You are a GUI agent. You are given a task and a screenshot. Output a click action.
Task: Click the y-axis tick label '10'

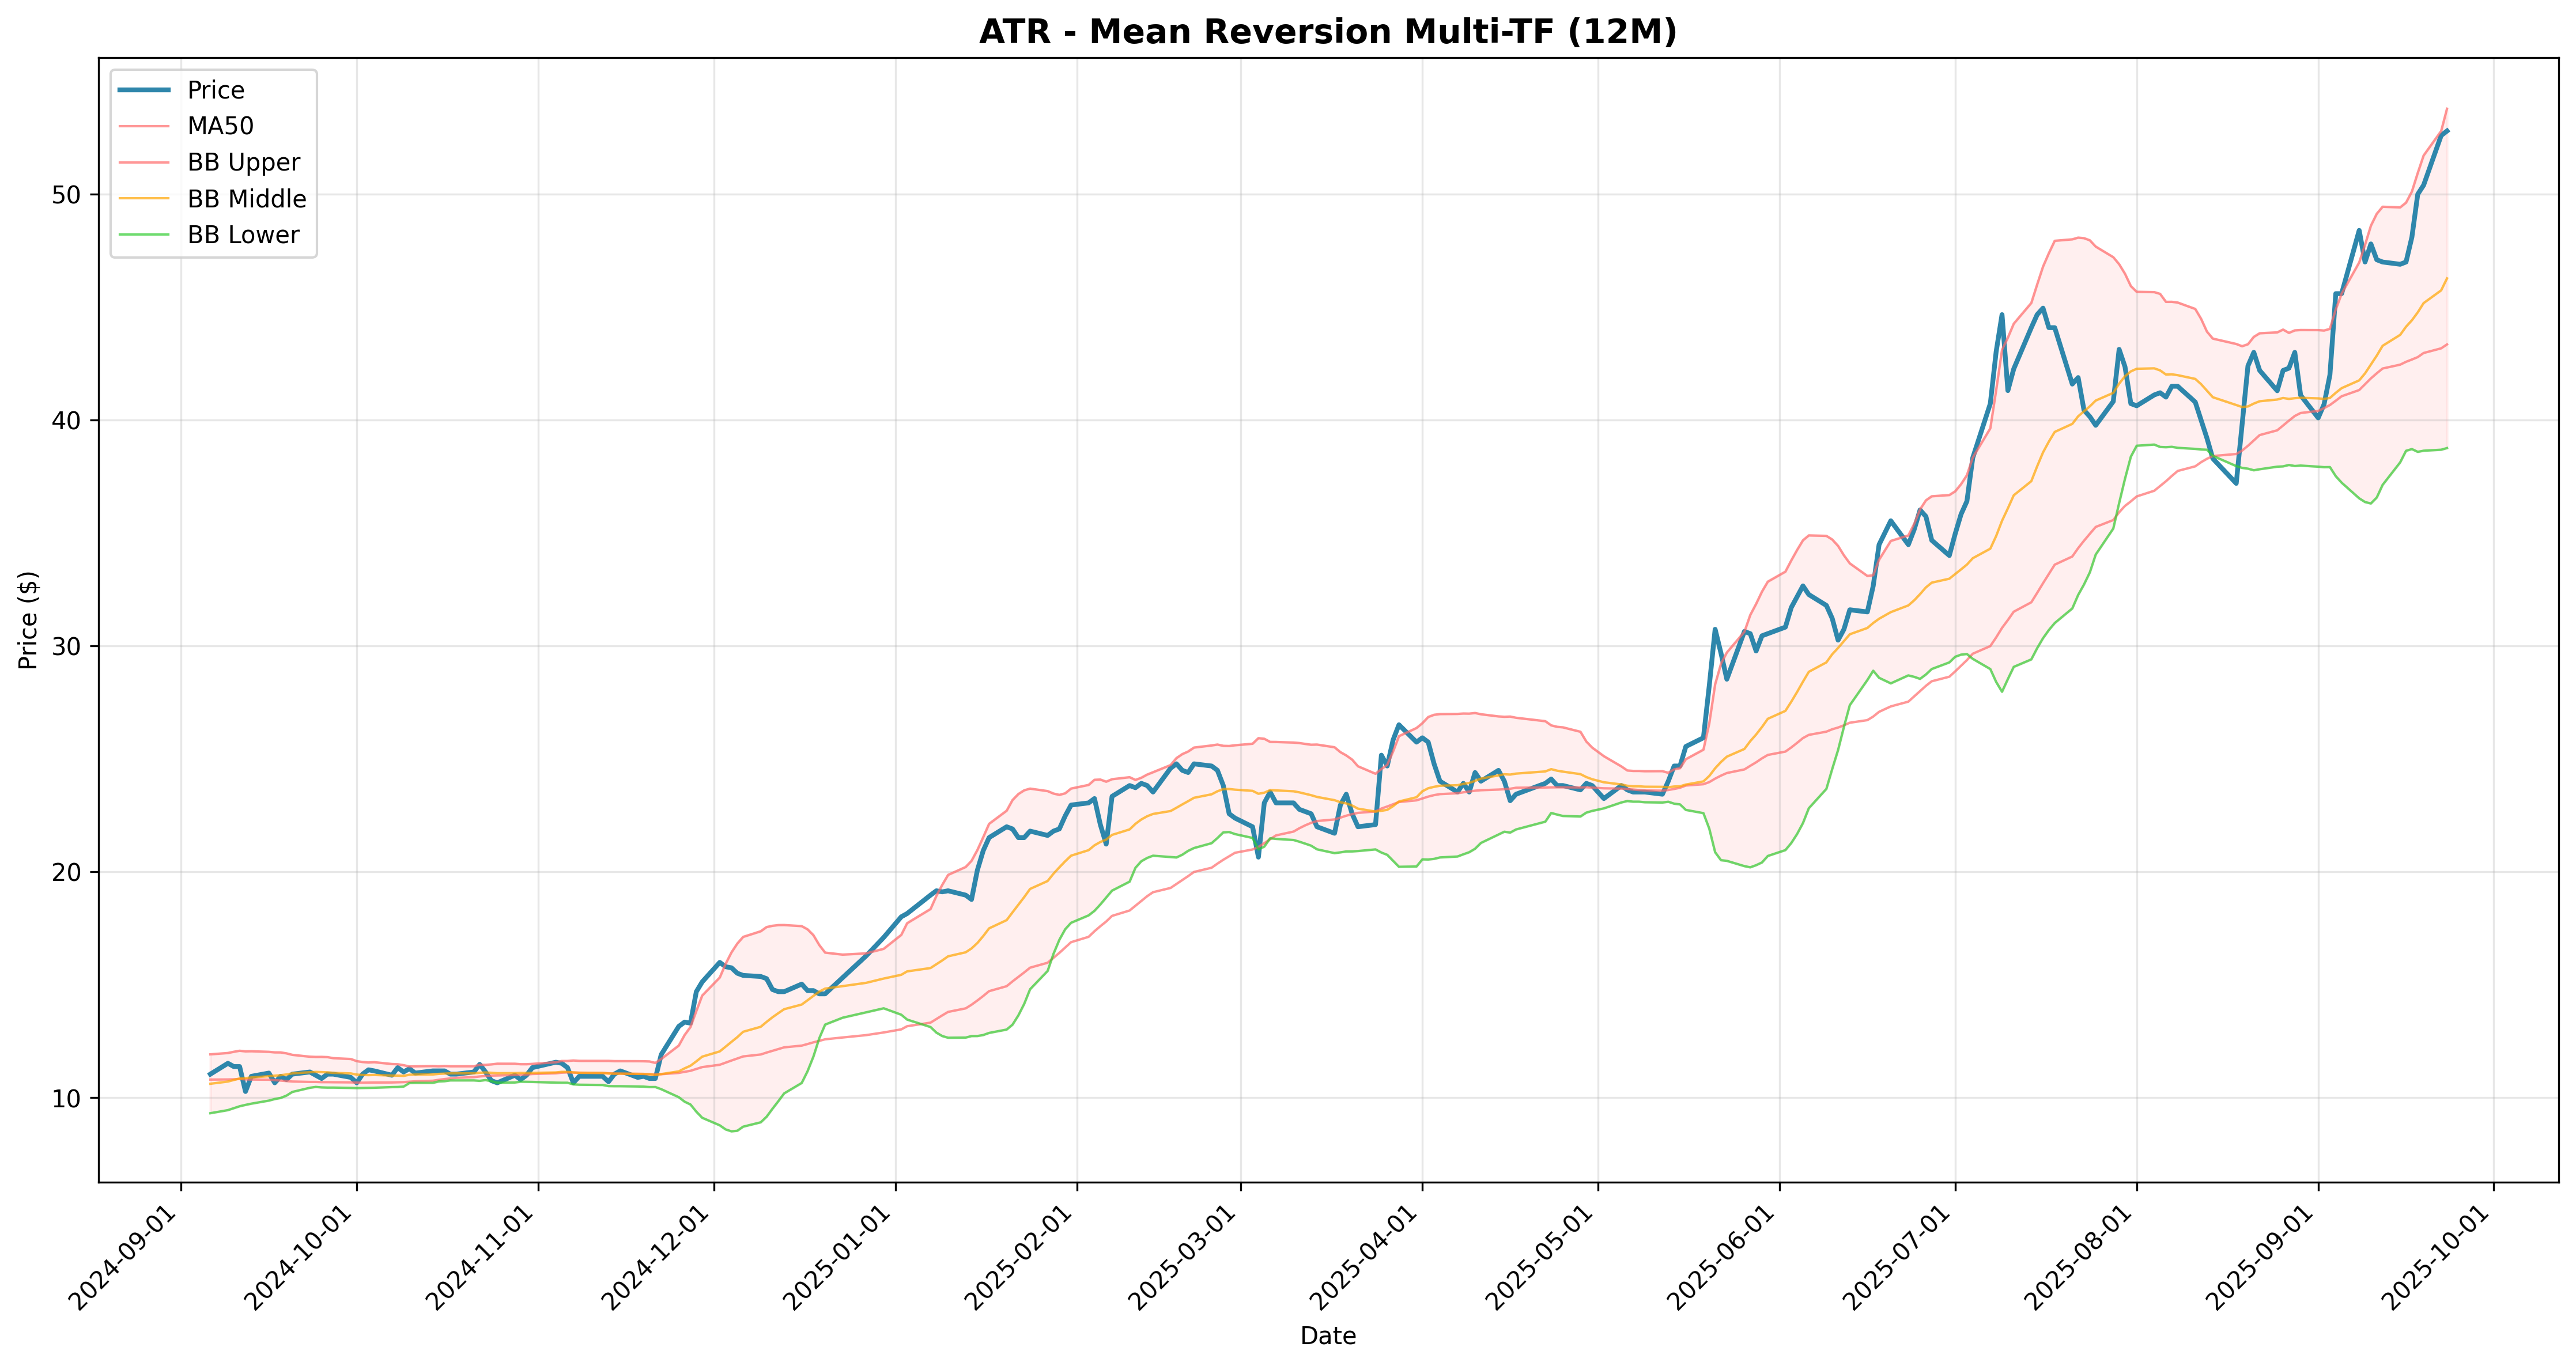(66, 1099)
